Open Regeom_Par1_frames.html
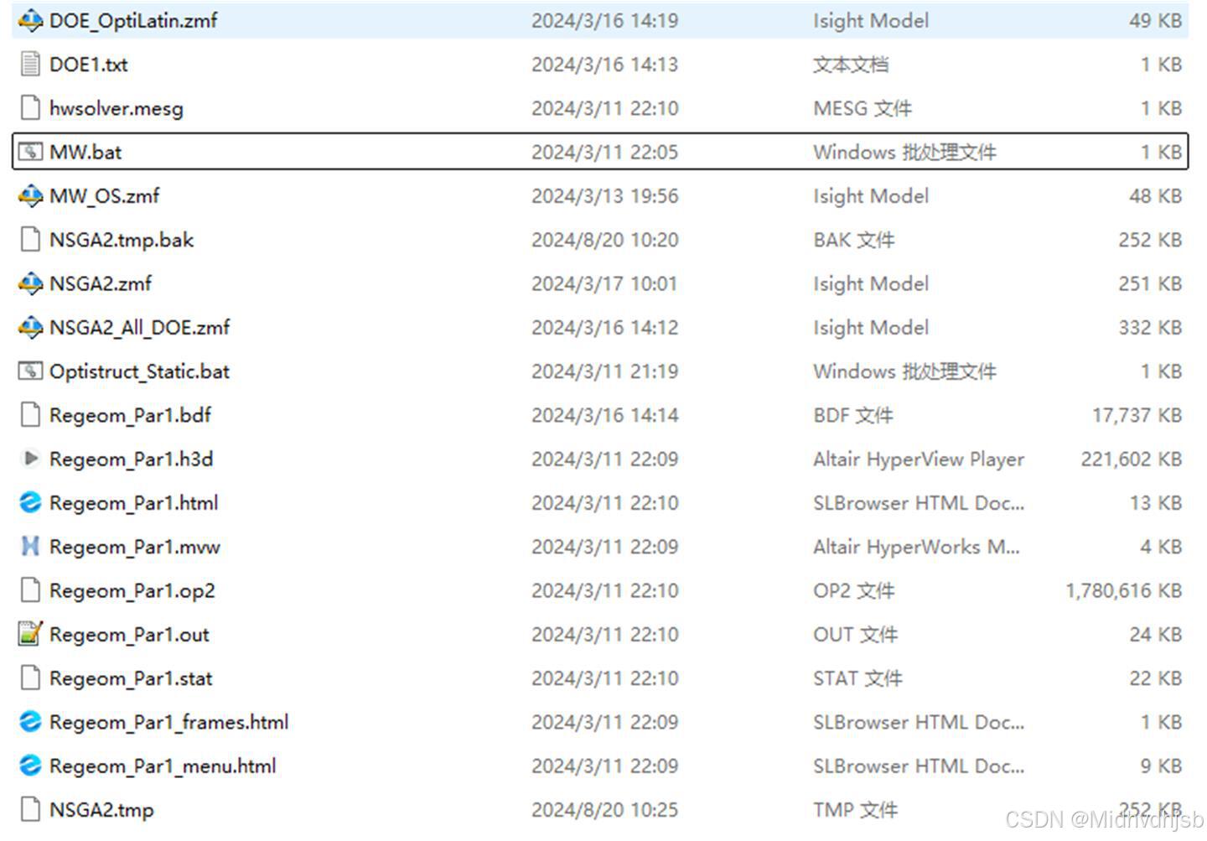The width and height of the screenshot is (1207, 841). tap(168, 722)
